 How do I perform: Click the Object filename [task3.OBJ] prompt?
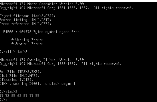pos(28,16)
